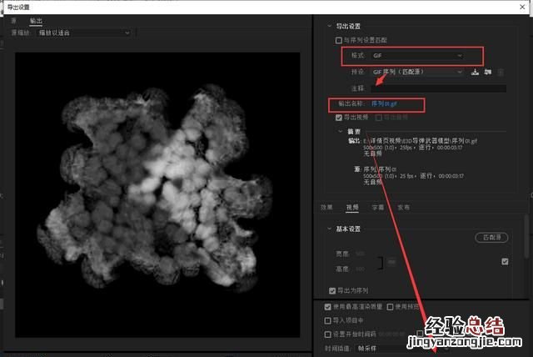
Task: Switch to the 效果 tab
Action: [326, 207]
